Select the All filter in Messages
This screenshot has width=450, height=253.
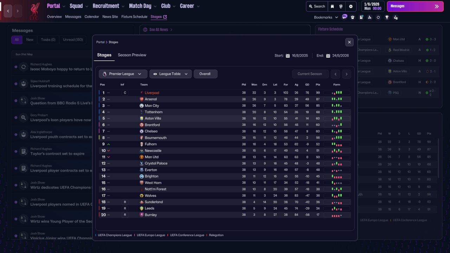[17, 40]
